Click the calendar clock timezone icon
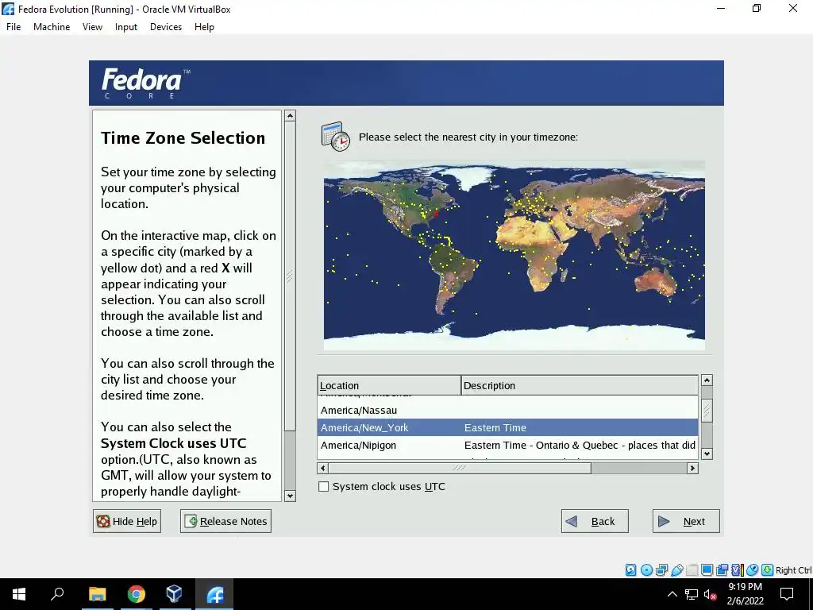 click(336, 137)
